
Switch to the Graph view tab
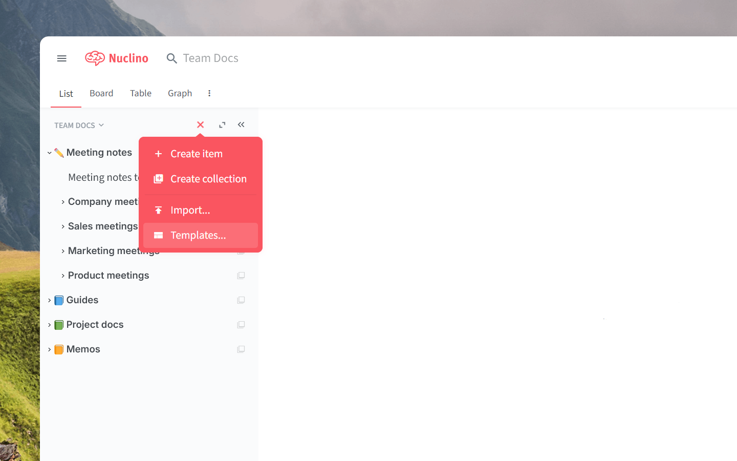(x=180, y=93)
